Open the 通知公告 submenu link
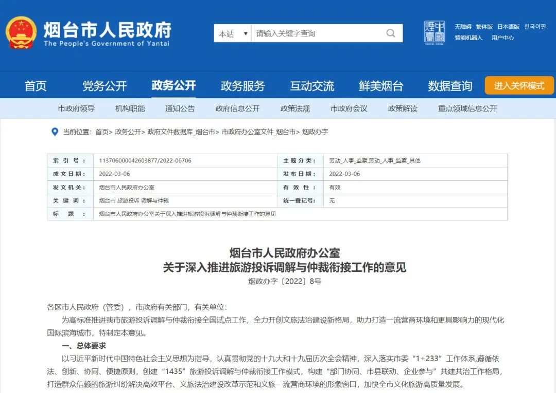 pos(180,108)
